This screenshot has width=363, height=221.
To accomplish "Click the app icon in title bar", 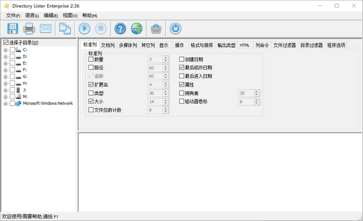I will coord(7,6).
